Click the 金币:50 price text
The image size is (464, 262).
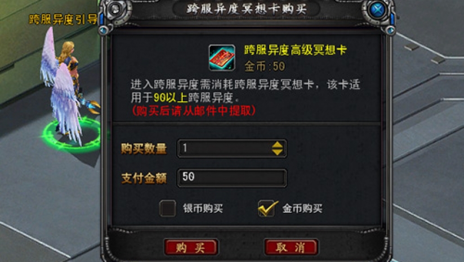click(x=265, y=66)
